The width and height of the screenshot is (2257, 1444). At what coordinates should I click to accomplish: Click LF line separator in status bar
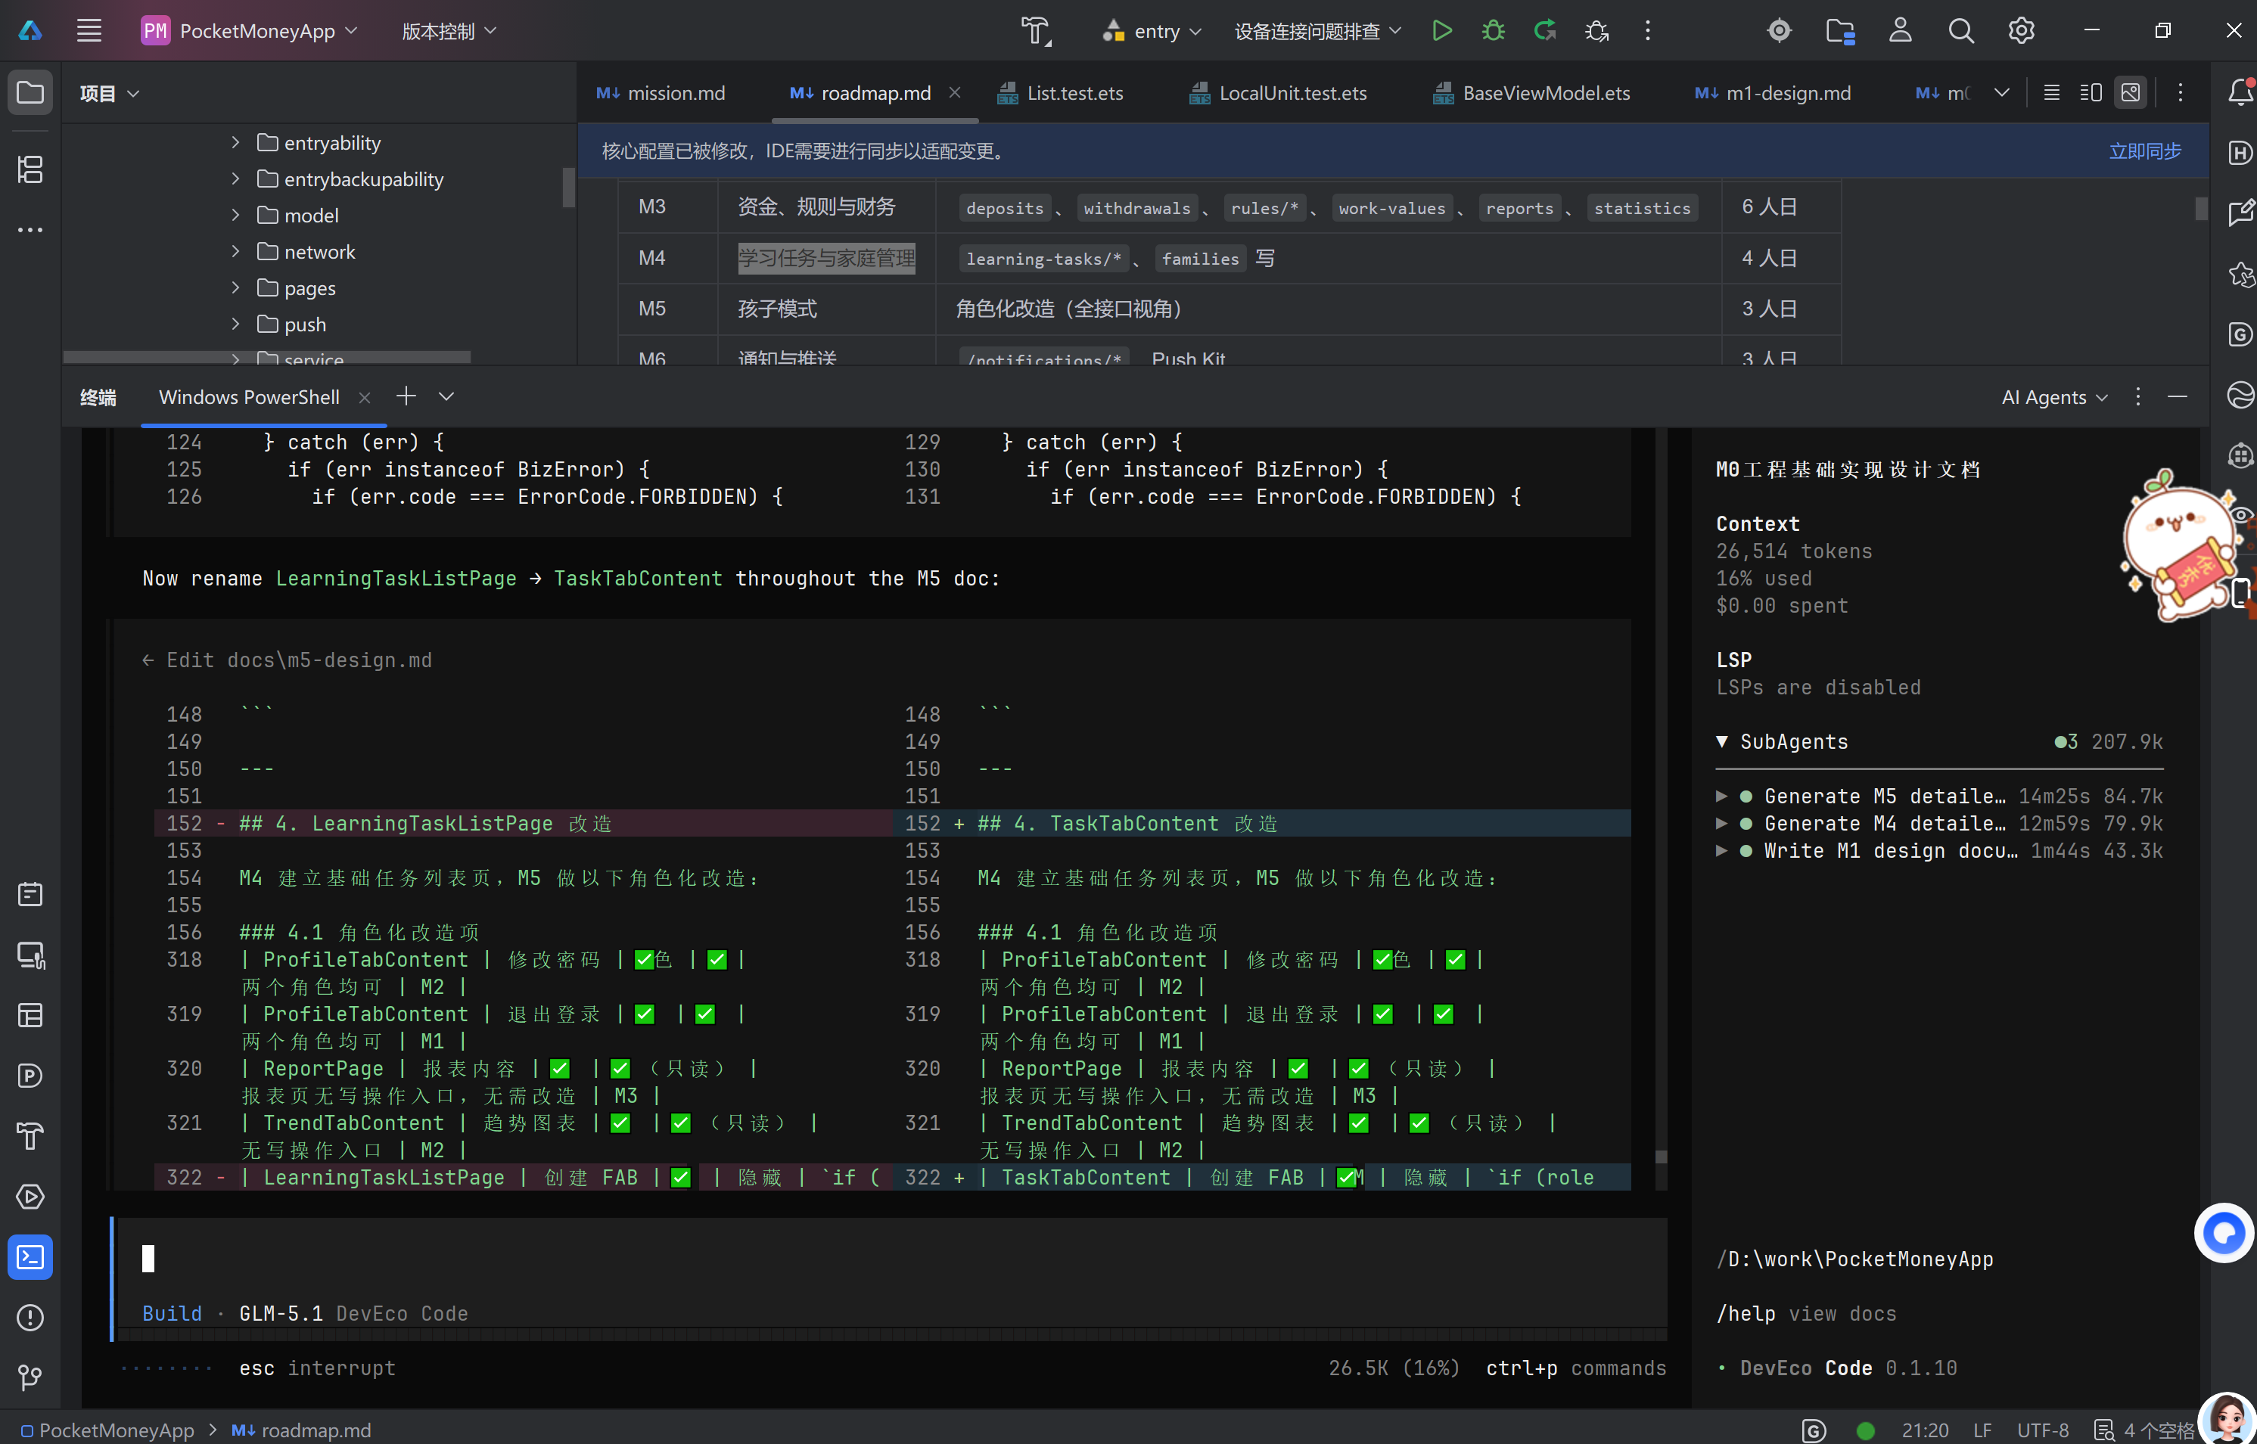(x=1982, y=1430)
